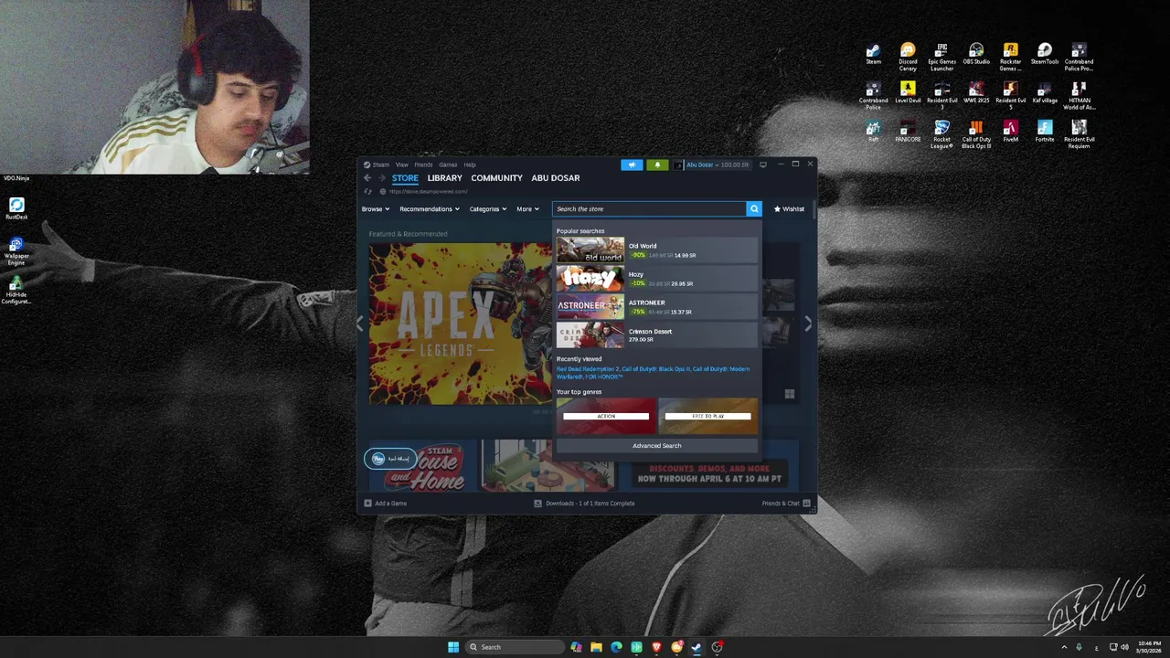Image resolution: width=1170 pixels, height=658 pixels.
Task: Expand the Browse dropdown
Action: coord(375,209)
